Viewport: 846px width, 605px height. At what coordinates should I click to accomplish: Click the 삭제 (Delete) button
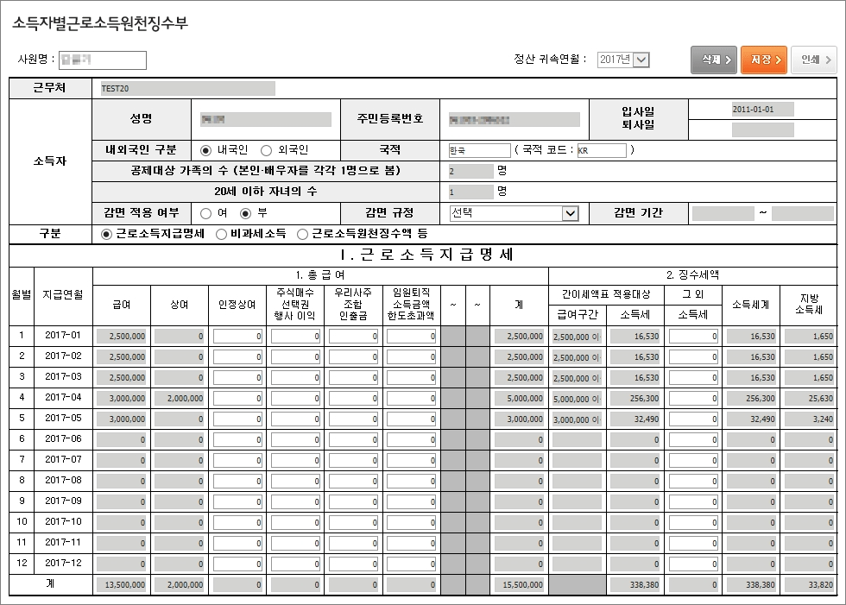coord(712,60)
